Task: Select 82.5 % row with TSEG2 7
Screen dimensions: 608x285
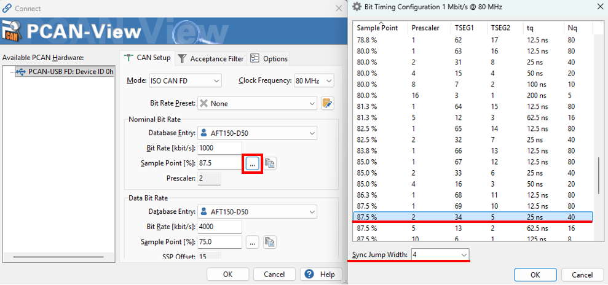Action: point(473,139)
